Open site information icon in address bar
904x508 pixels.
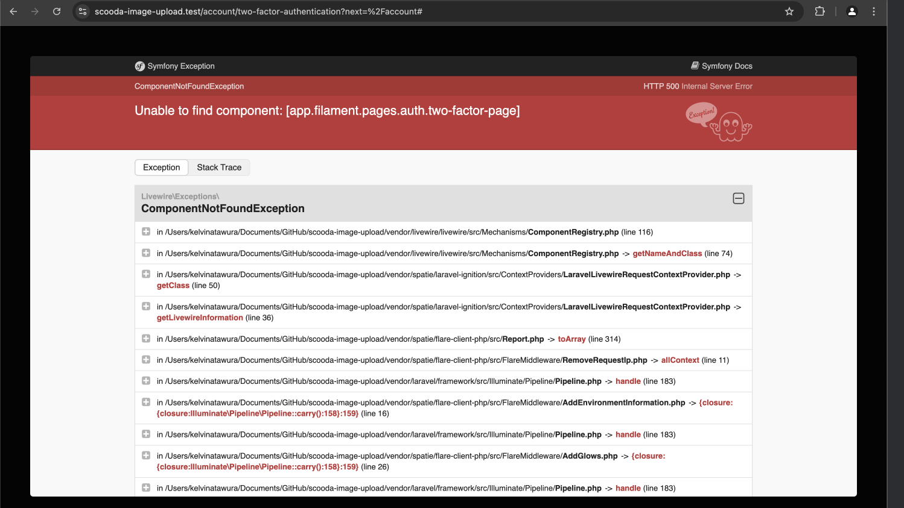point(83,11)
